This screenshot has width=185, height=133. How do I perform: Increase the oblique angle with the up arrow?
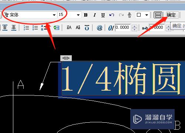pyautogui.click(x=134, y=26)
